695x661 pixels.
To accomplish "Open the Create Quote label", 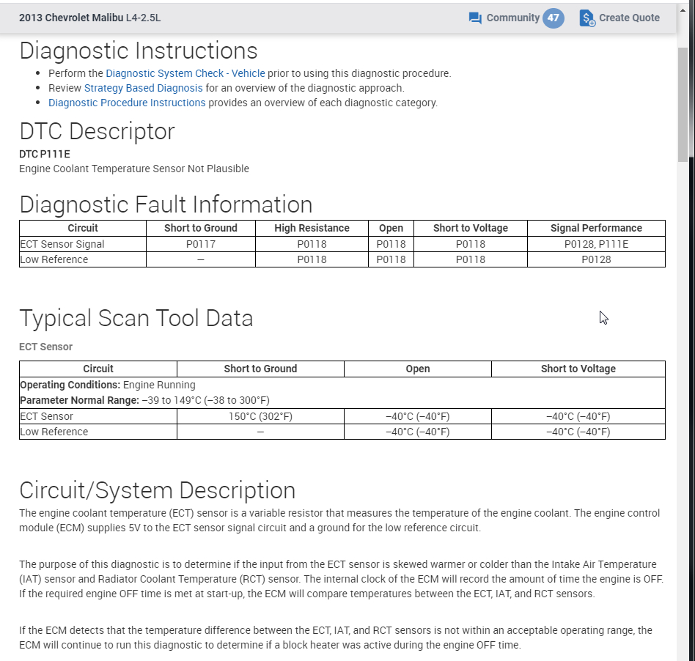I will [x=630, y=18].
